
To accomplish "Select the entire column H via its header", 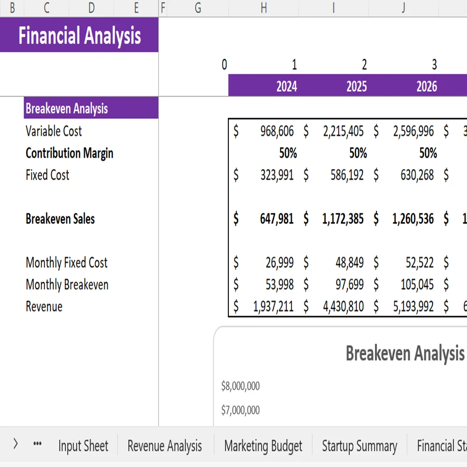I will (263, 8).
